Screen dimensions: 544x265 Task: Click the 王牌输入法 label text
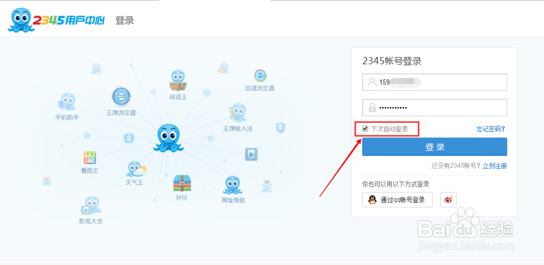coord(238,129)
